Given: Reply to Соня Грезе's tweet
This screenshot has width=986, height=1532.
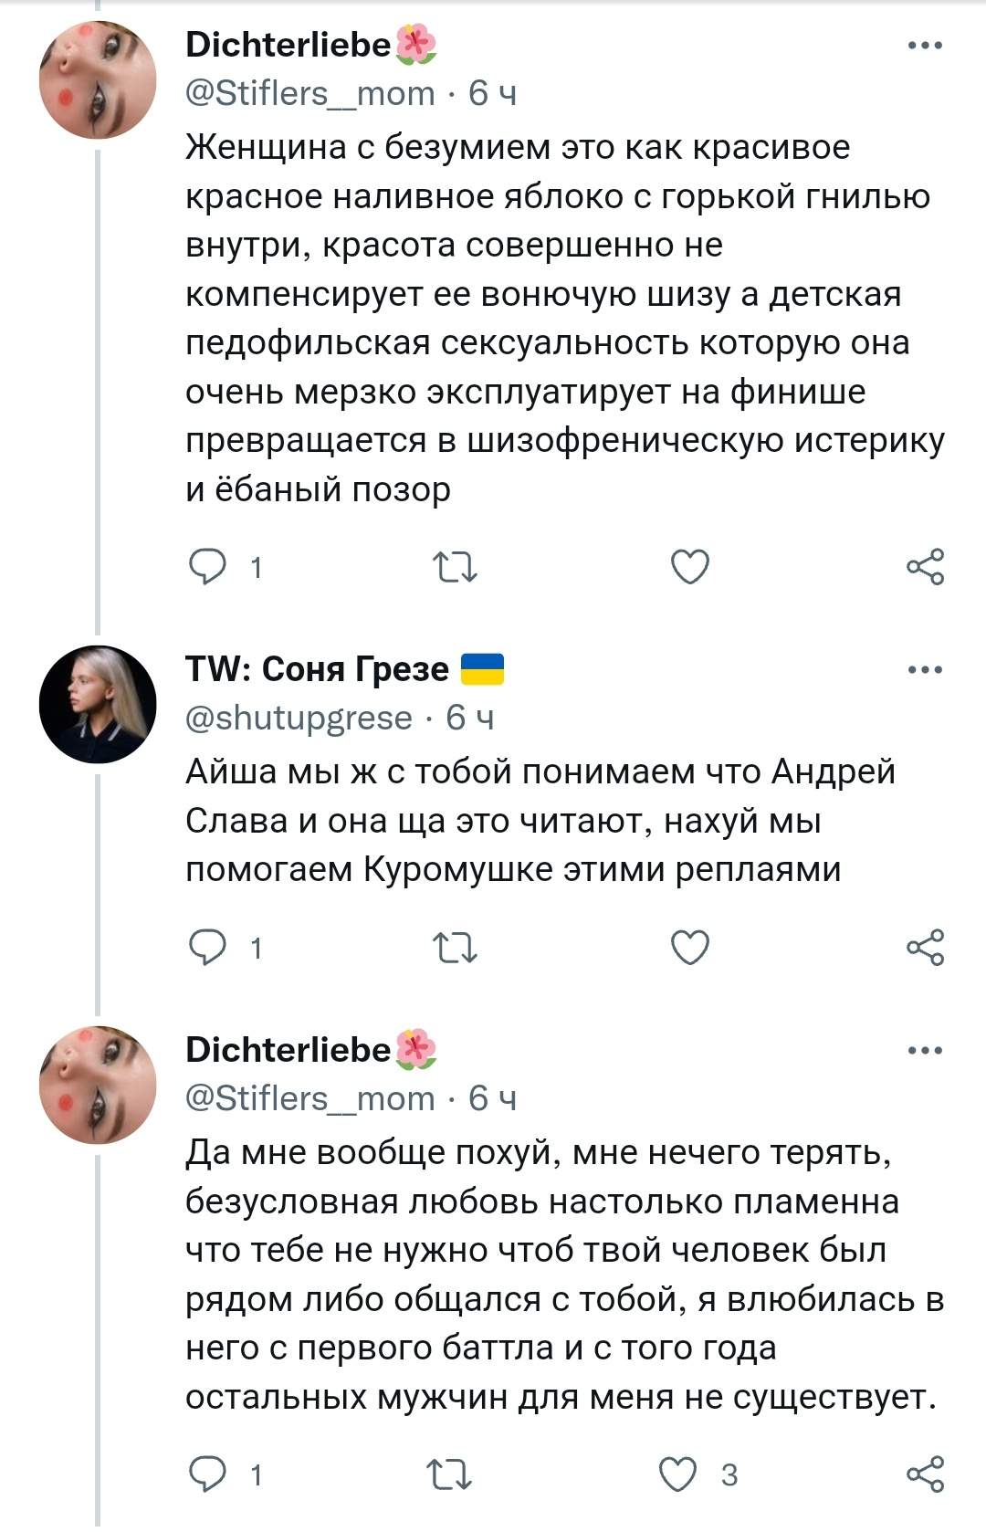Looking at the screenshot, I should click(207, 948).
